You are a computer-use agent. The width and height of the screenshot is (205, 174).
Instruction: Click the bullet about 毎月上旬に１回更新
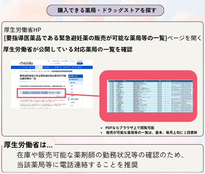(151, 133)
